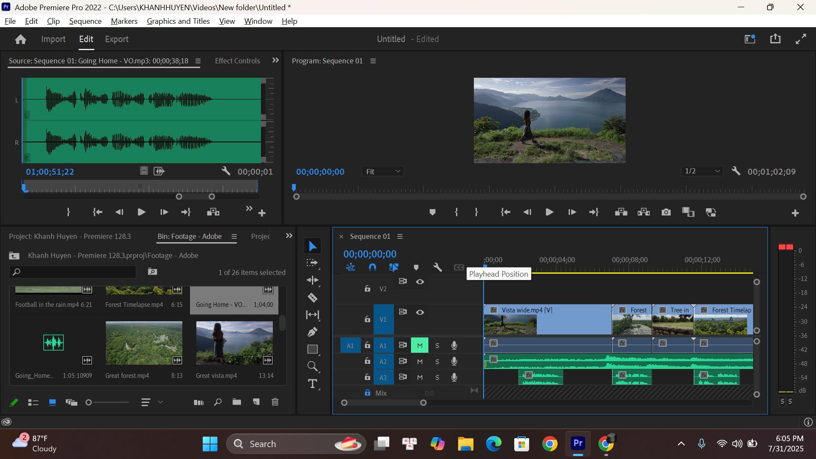This screenshot has height=459, width=816.
Task: Click the Export Frame camera icon
Action: [666, 212]
